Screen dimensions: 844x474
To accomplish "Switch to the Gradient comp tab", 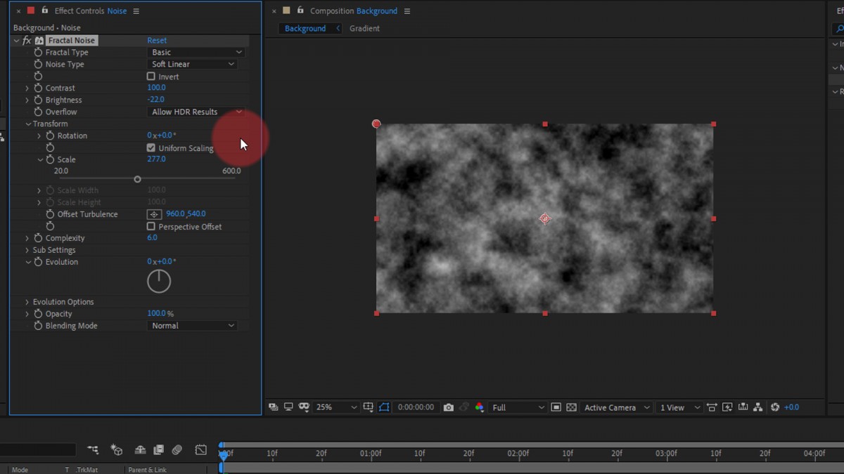I will tap(364, 29).
